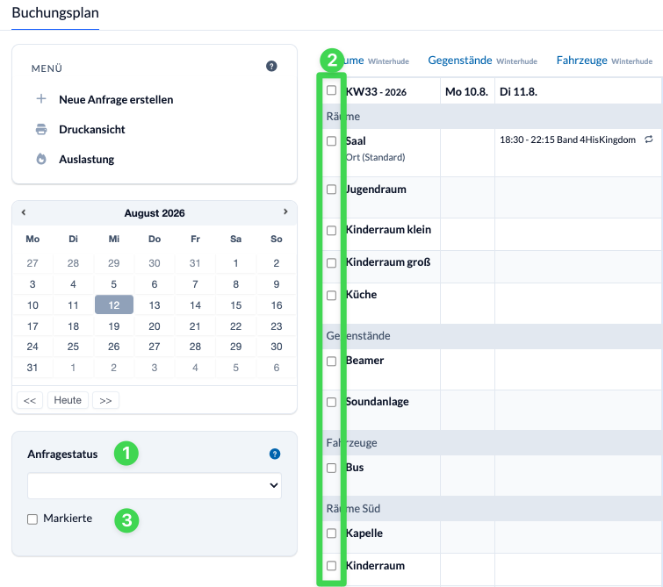Select August 31 in the calendar
The width and height of the screenshot is (663, 587).
click(32, 368)
